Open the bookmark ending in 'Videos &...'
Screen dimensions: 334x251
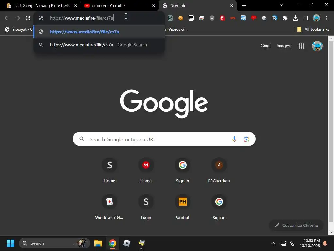[x=176, y=29]
